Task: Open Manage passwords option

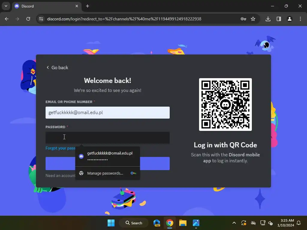Action: (108, 173)
